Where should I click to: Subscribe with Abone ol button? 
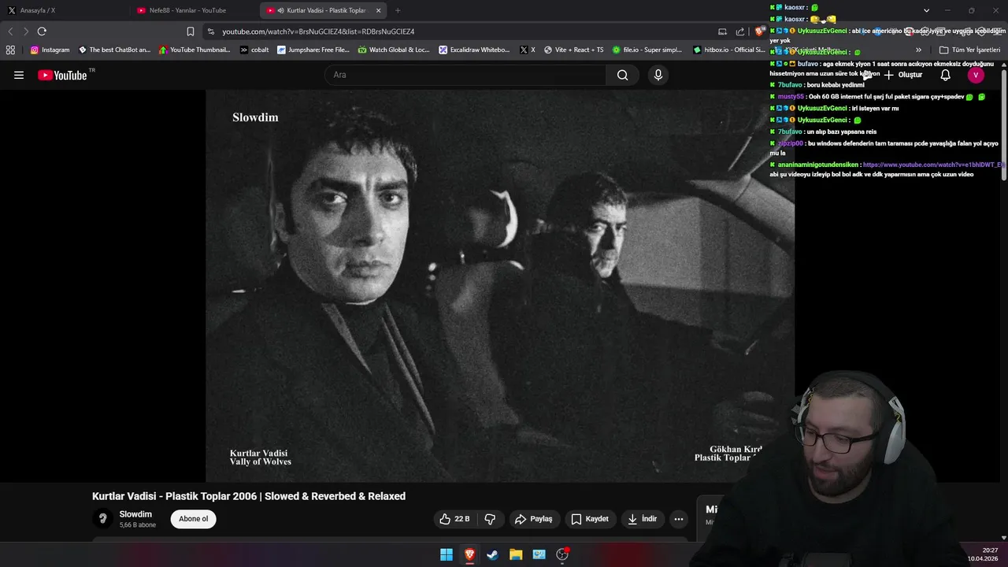click(x=193, y=519)
